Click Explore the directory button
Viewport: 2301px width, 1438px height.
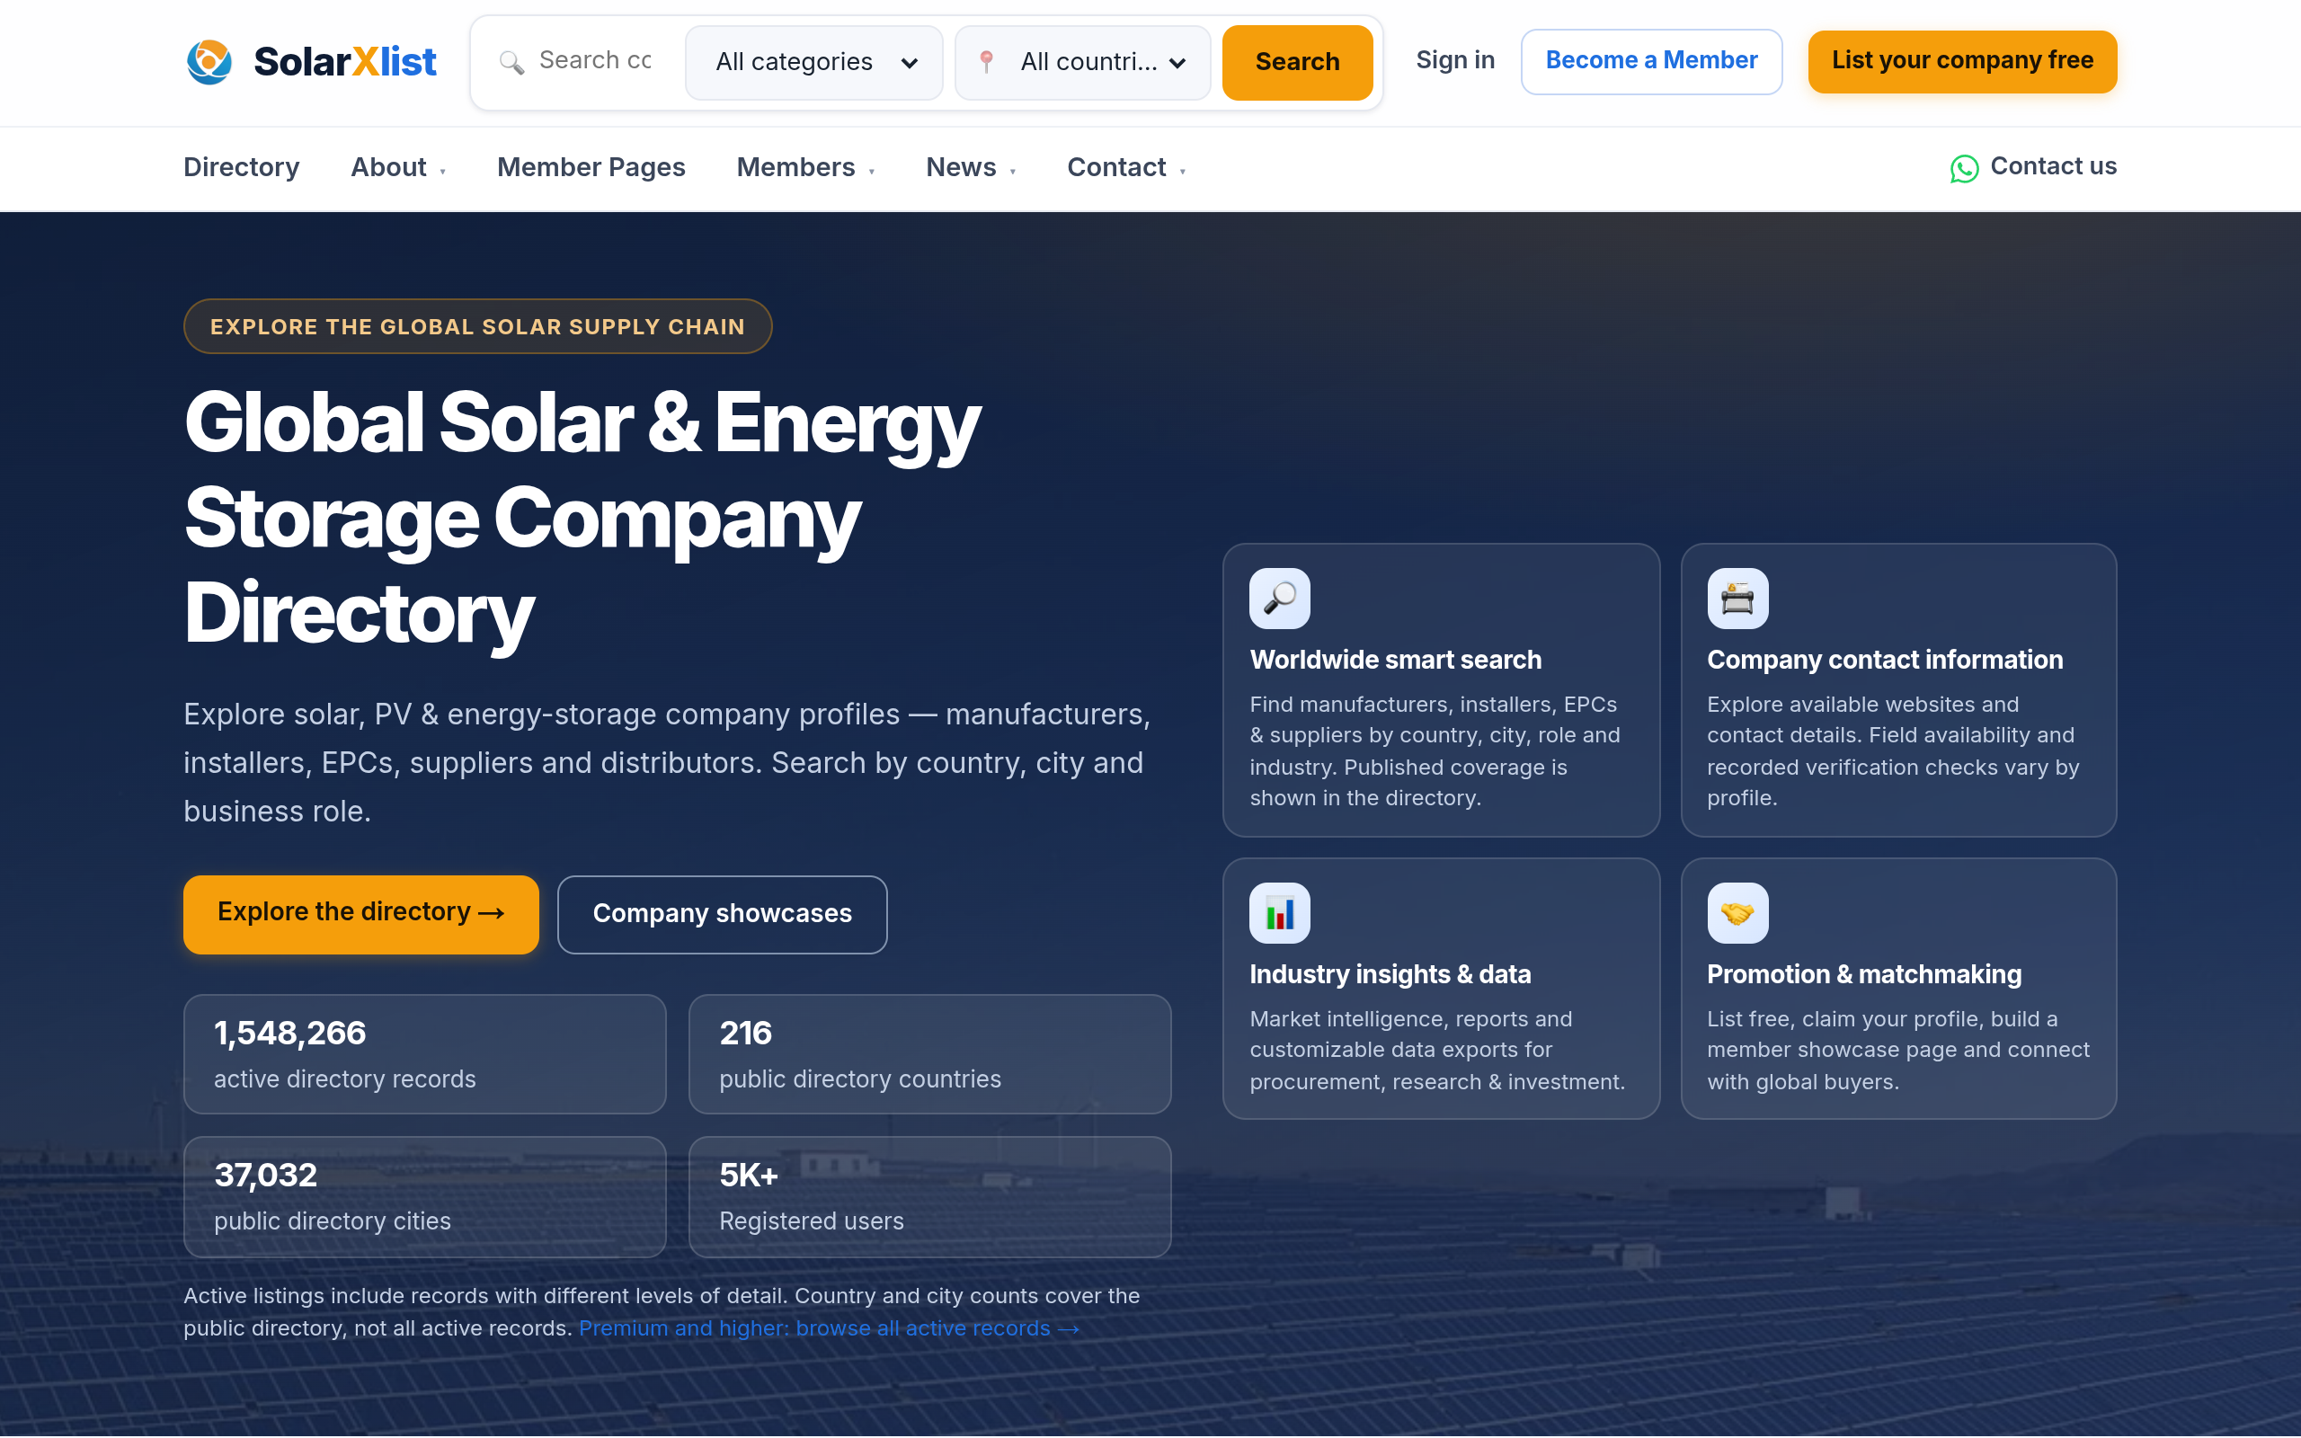pos(361,914)
